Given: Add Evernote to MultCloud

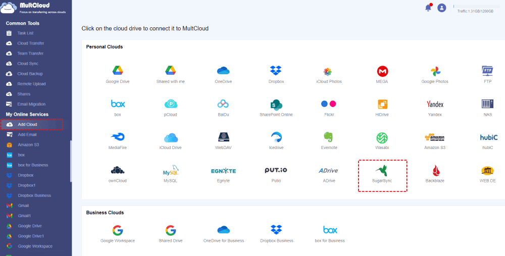Looking at the screenshot, I should click(x=329, y=141).
